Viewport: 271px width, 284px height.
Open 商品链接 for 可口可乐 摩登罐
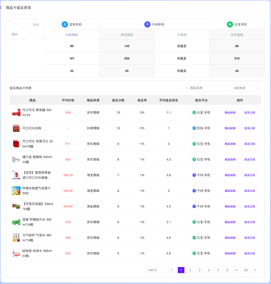pos(230,112)
